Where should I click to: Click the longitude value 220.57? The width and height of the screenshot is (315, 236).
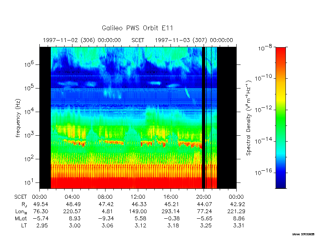click(71, 211)
